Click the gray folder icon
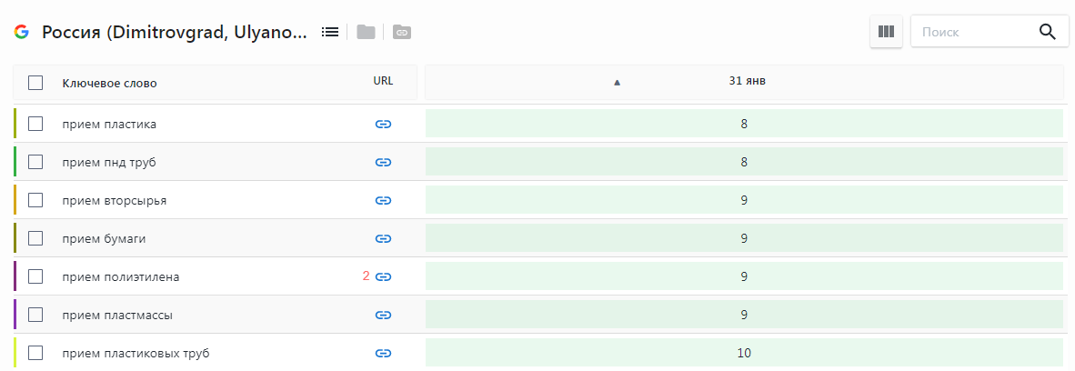 point(366,32)
